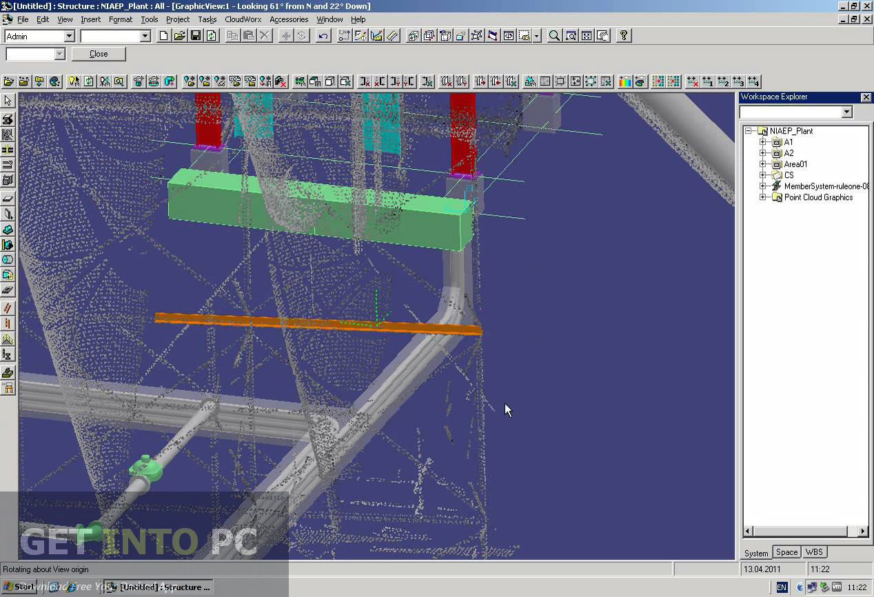Switch to the Space tab
The height and width of the screenshot is (597, 874).
pyautogui.click(x=786, y=552)
